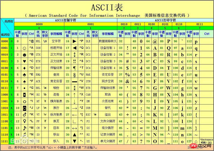Click the '^G' Ctrl cell
Image resolution: width=214 pixels, height=151 pixels.
(x=32, y=88)
